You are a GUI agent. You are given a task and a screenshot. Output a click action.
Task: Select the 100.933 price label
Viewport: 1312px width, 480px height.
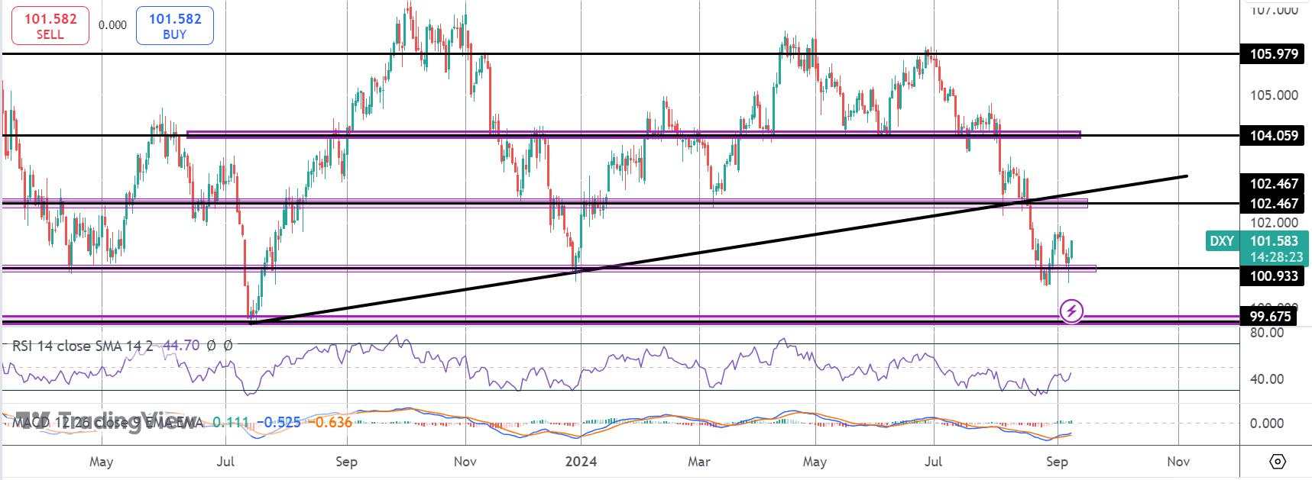tap(1274, 276)
